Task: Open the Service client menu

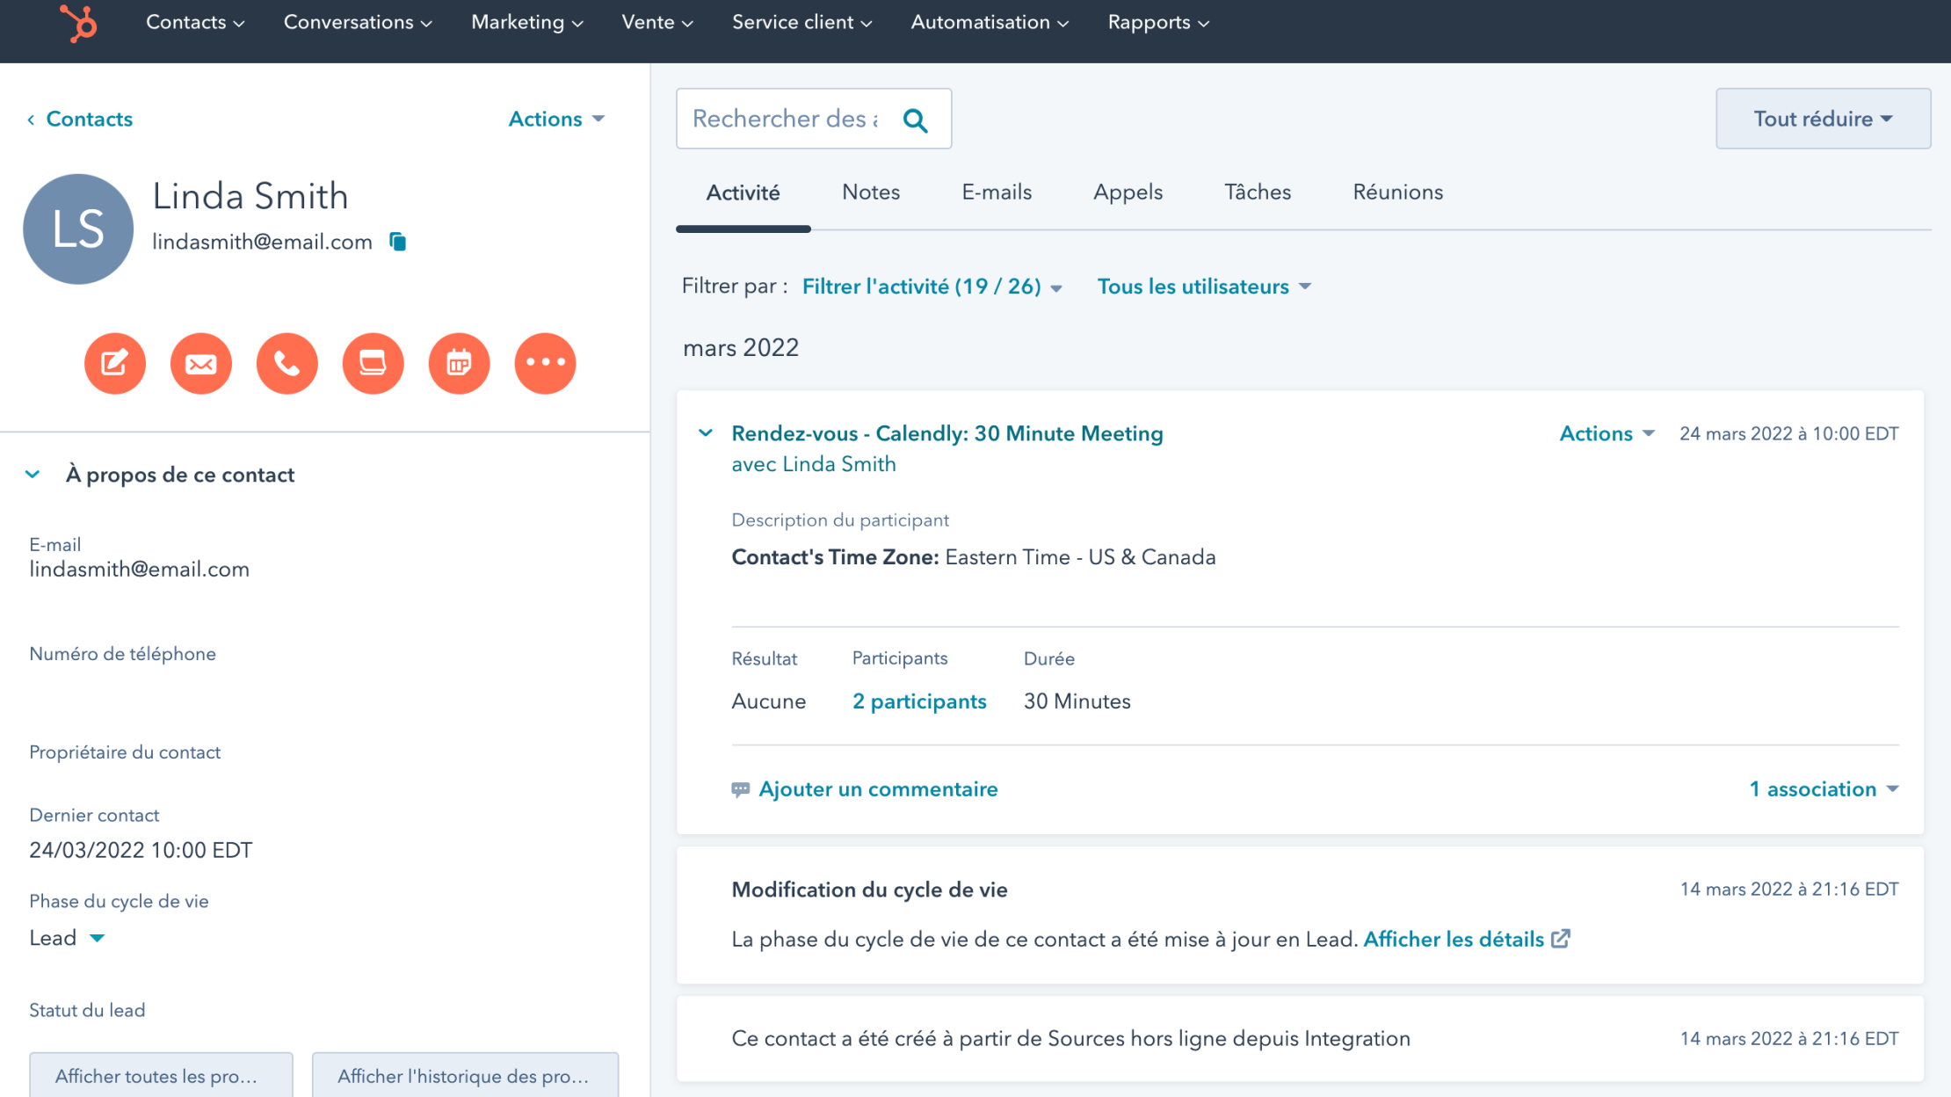Action: pyautogui.click(x=802, y=23)
